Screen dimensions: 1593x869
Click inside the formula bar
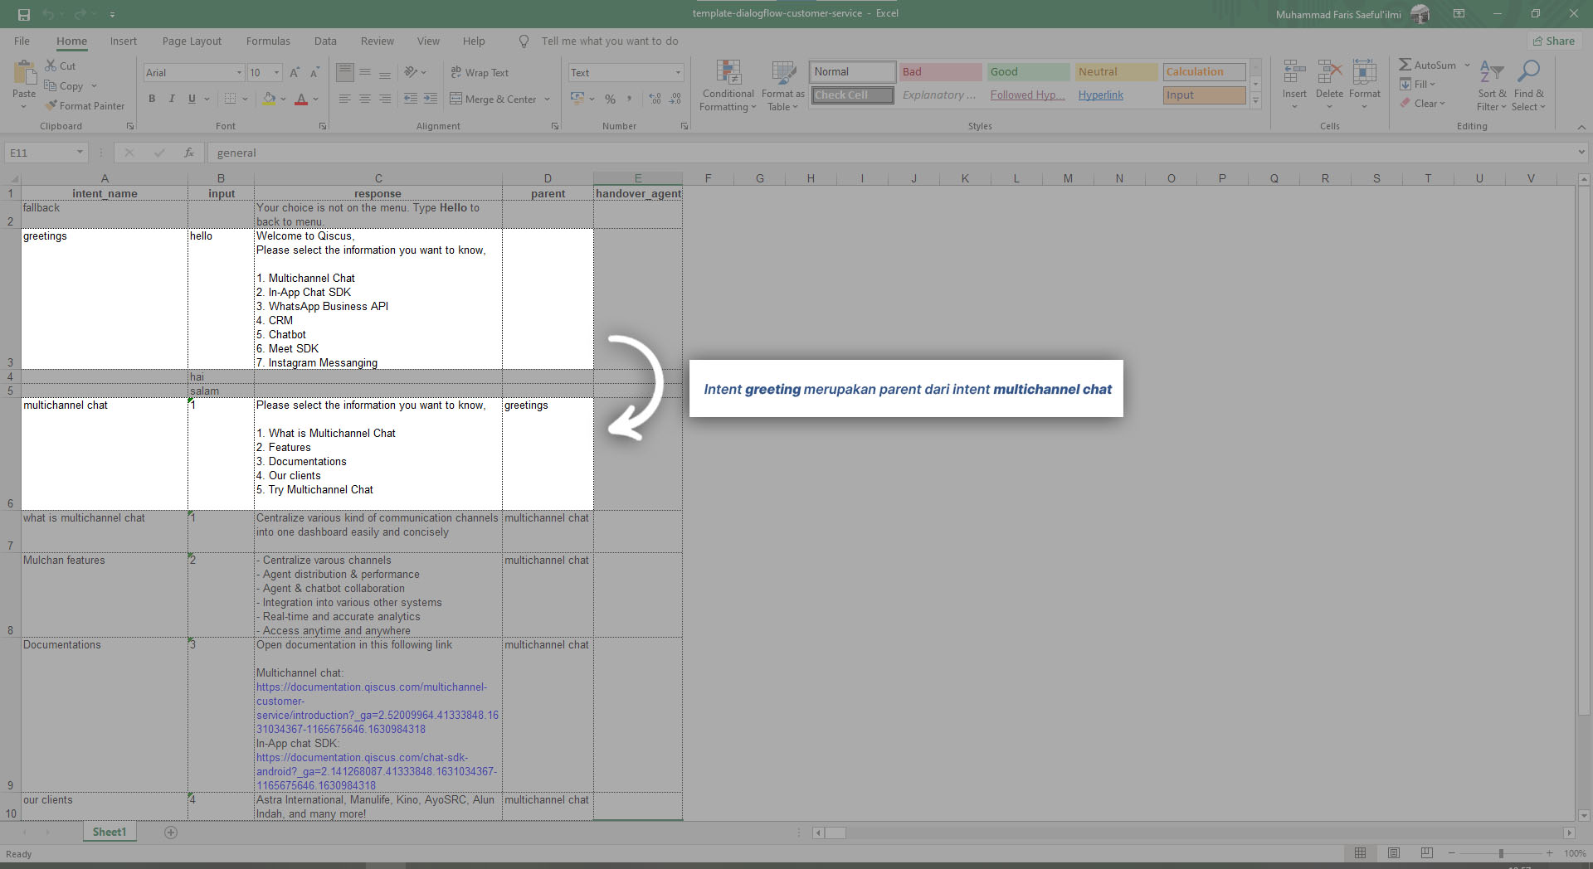(x=498, y=153)
